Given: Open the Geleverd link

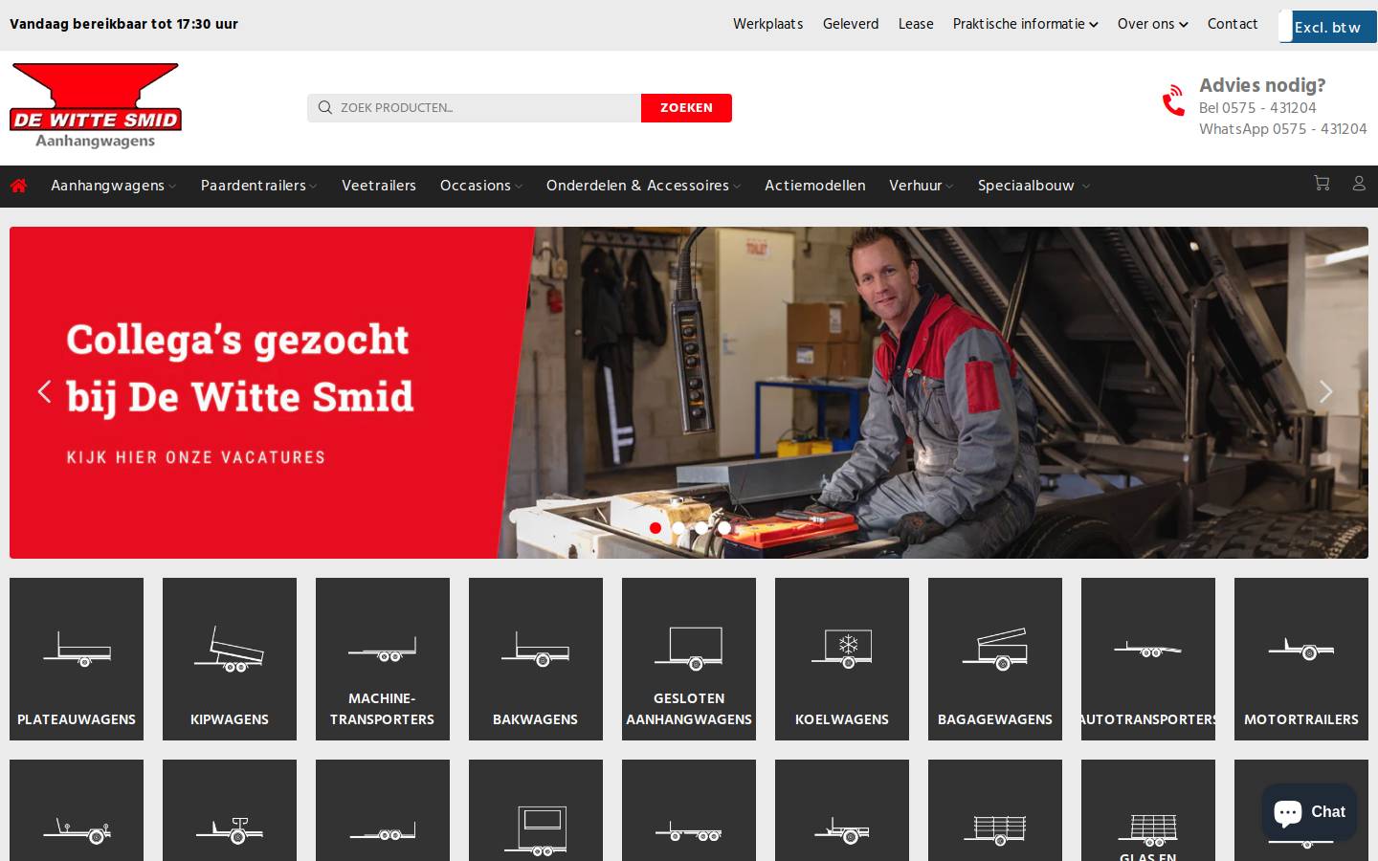Looking at the screenshot, I should click(851, 24).
